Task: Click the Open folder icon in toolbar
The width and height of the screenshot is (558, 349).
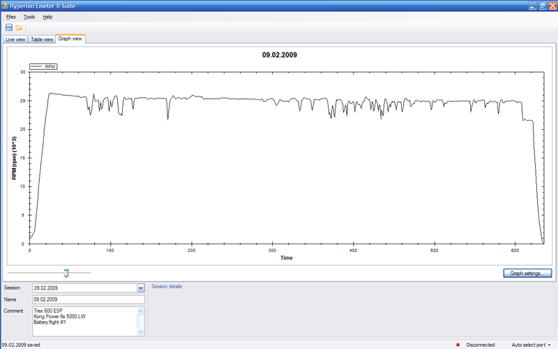Action: [x=19, y=27]
